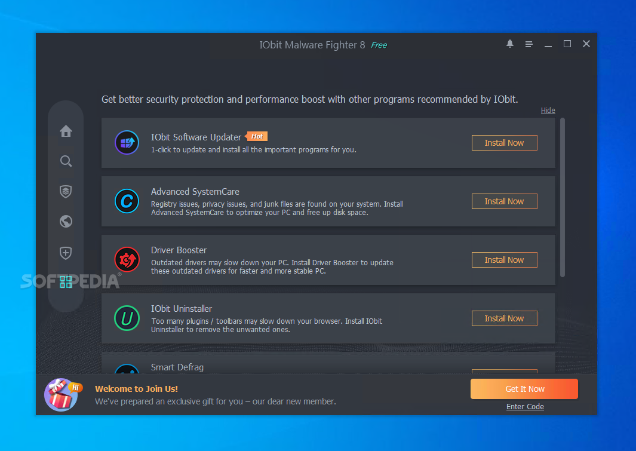Viewport: 636px width, 451px height.
Task: Hide the recommended programs list
Action: (x=548, y=111)
